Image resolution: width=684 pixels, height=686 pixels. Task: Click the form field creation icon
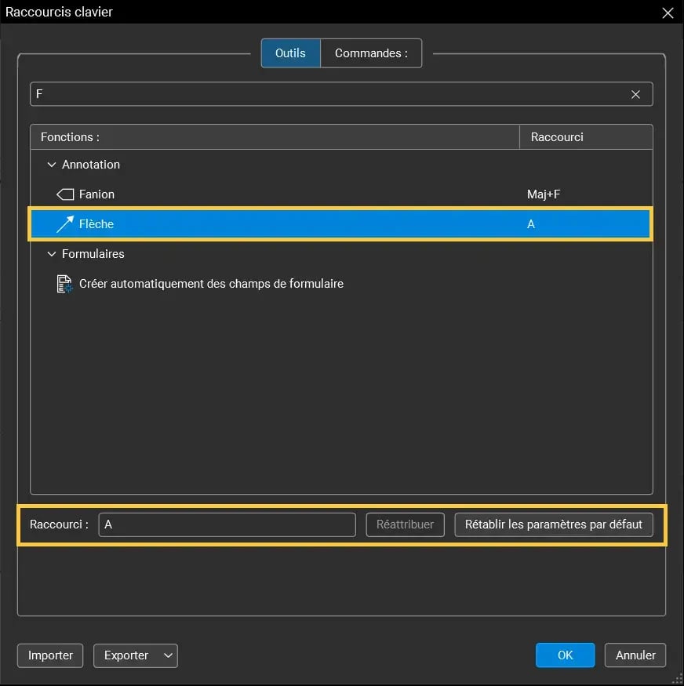(x=64, y=284)
